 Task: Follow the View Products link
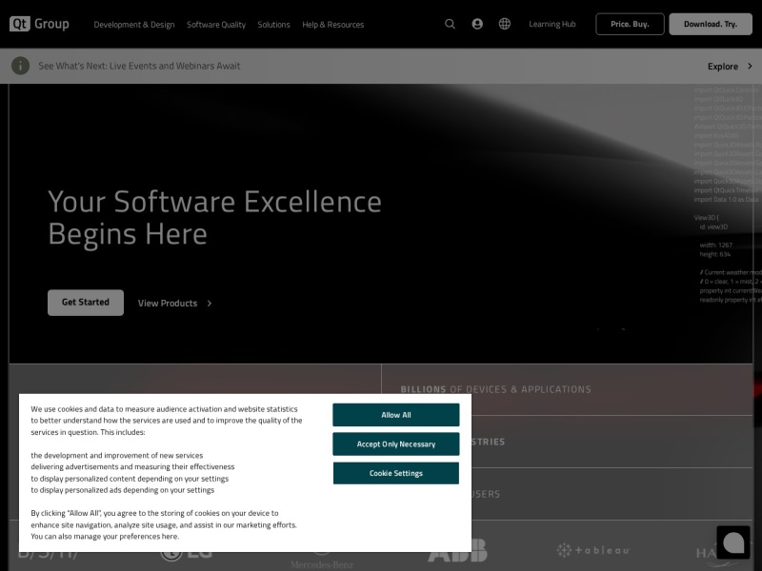pos(168,303)
